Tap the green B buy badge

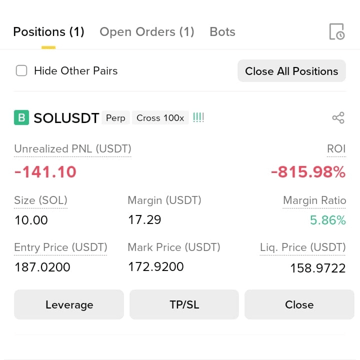tap(21, 117)
